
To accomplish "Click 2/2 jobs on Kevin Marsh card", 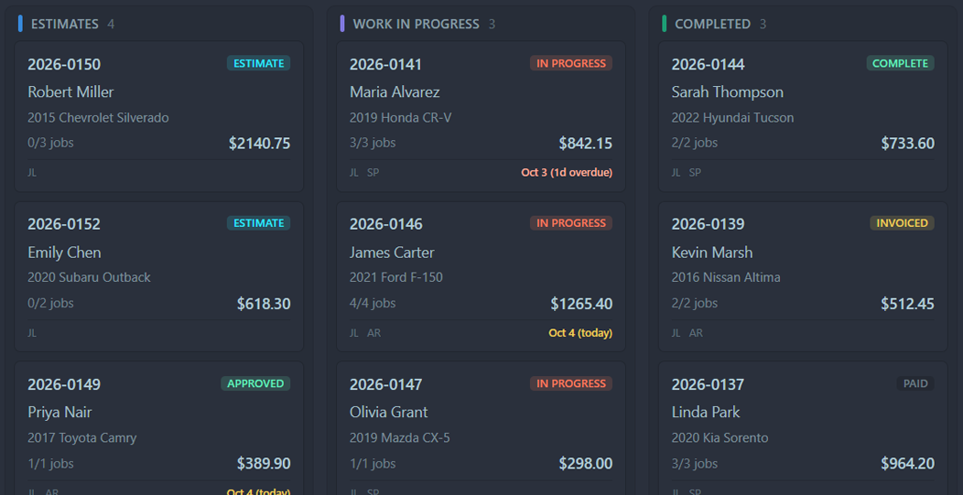I will 694,304.
